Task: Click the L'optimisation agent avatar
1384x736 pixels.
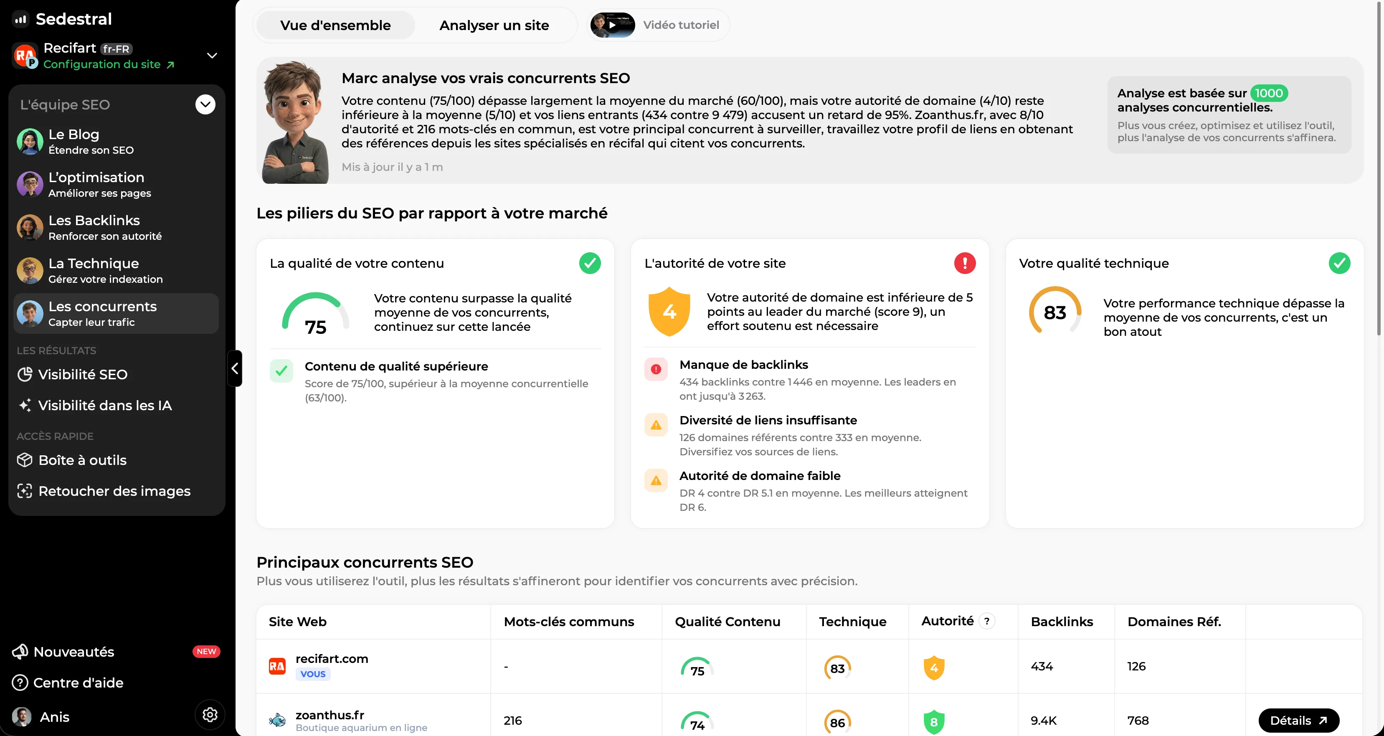Action: point(30,184)
